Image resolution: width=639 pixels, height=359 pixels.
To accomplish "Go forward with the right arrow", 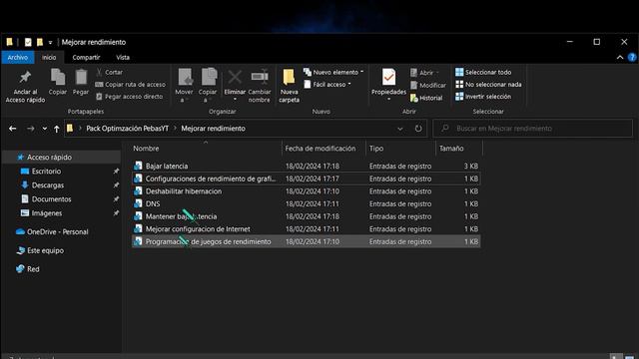I will pos(31,129).
